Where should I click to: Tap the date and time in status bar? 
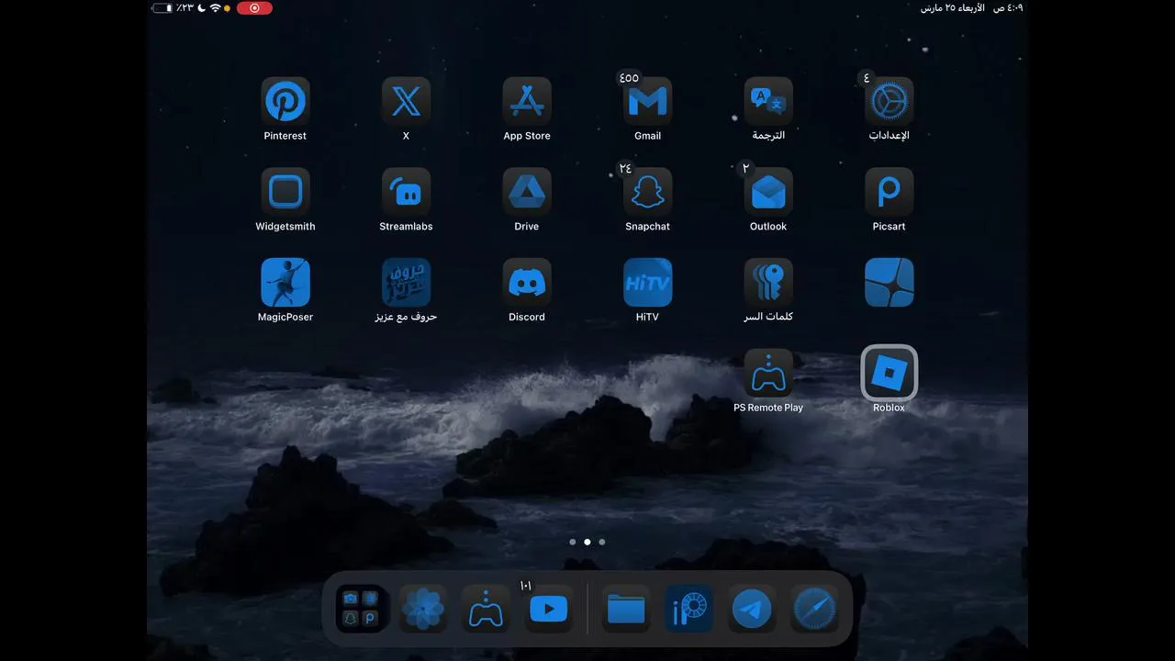(971, 8)
